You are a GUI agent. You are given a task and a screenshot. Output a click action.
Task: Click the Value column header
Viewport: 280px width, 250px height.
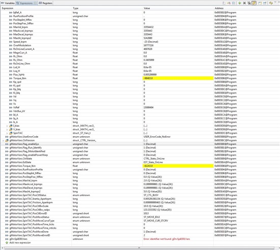tap(147, 8)
